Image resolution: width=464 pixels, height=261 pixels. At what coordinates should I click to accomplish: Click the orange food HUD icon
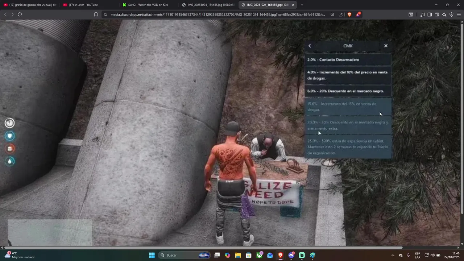(10, 149)
